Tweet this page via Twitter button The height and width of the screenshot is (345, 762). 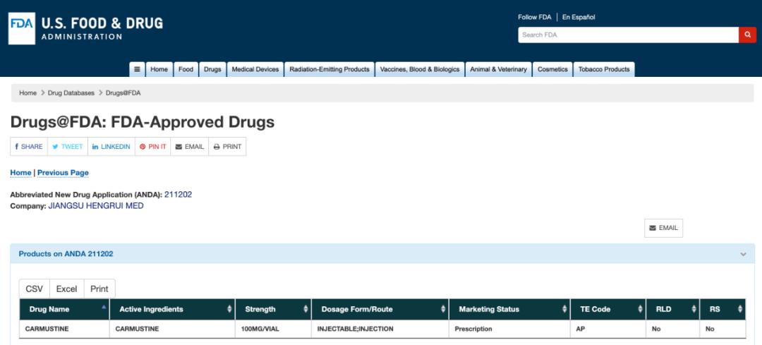click(68, 147)
